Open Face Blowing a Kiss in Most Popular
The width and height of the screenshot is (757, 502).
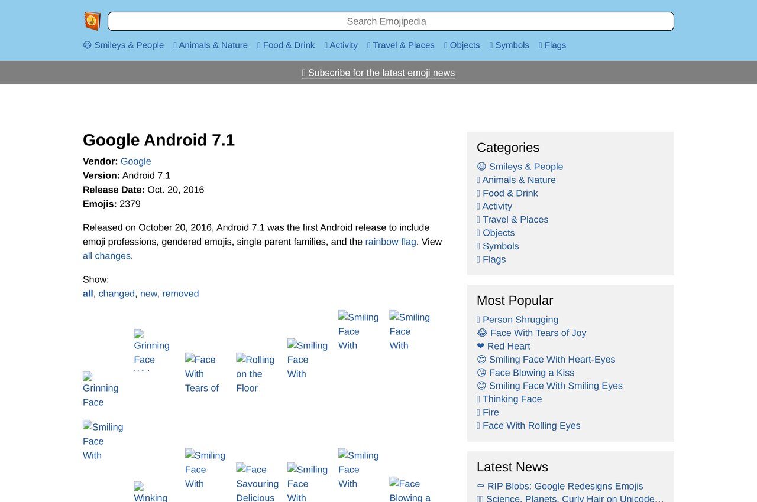point(526,373)
